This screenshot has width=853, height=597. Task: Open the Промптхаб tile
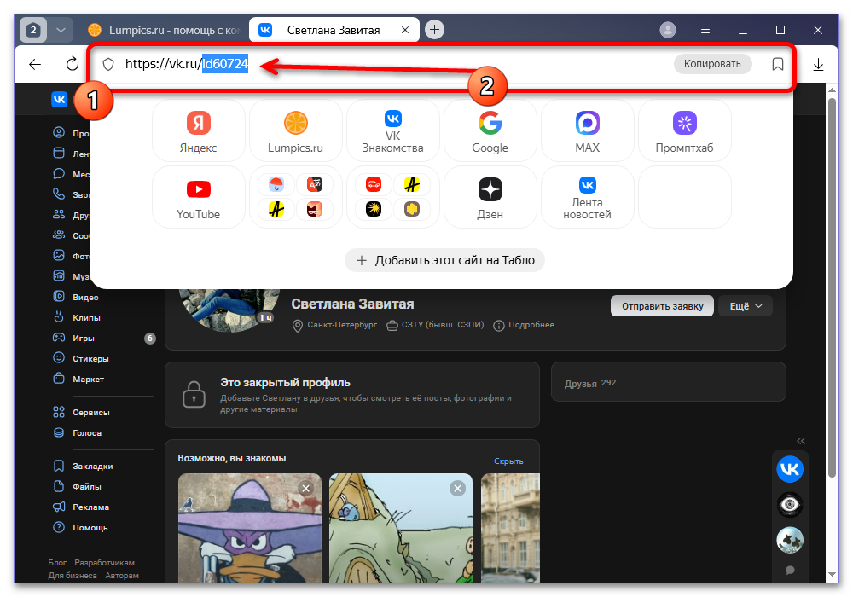684,131
